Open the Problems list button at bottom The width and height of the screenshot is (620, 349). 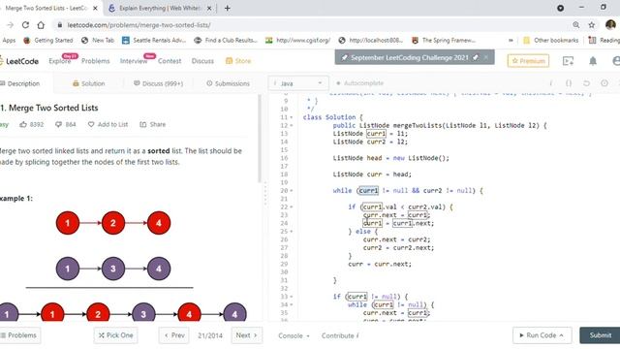click(19, 335)
